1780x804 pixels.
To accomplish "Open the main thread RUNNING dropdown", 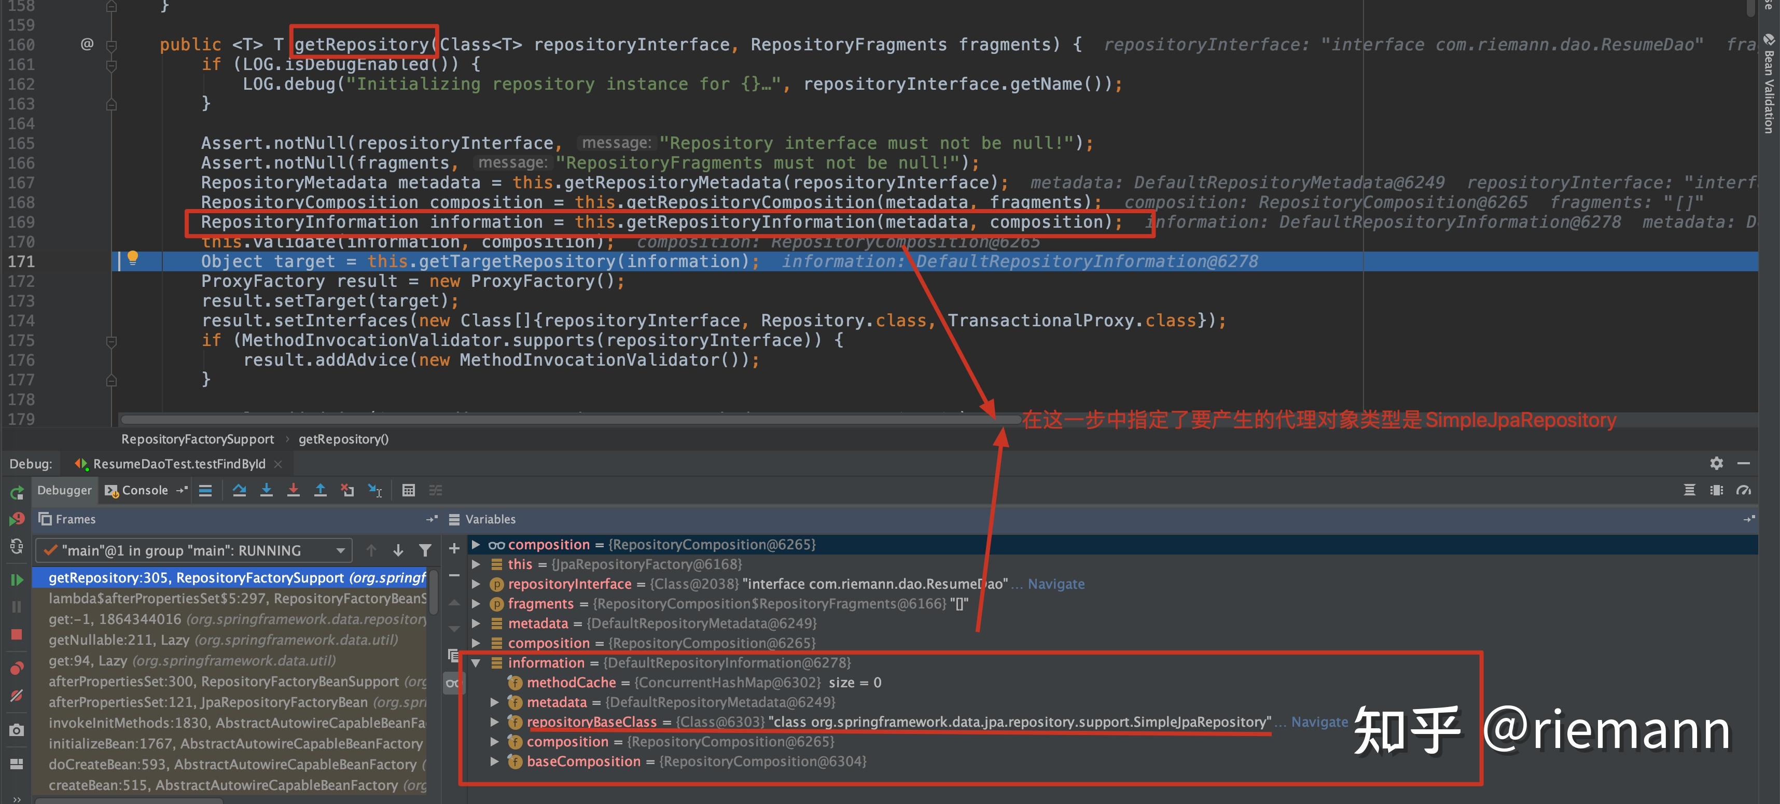I will pyautogui.click(x=194, y=550).
